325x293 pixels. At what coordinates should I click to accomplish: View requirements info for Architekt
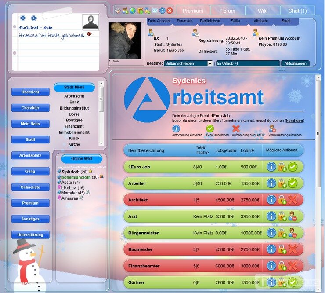pyautogui.click(x=271, y=200)
